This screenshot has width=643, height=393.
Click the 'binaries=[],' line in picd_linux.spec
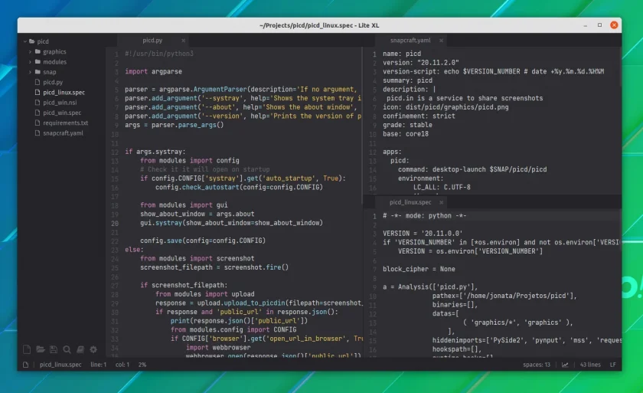tap(455, 305)
